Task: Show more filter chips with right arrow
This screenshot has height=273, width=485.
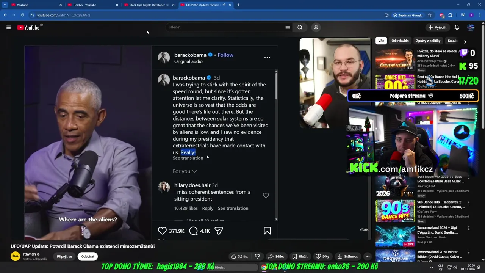Action: coord(465,41)
